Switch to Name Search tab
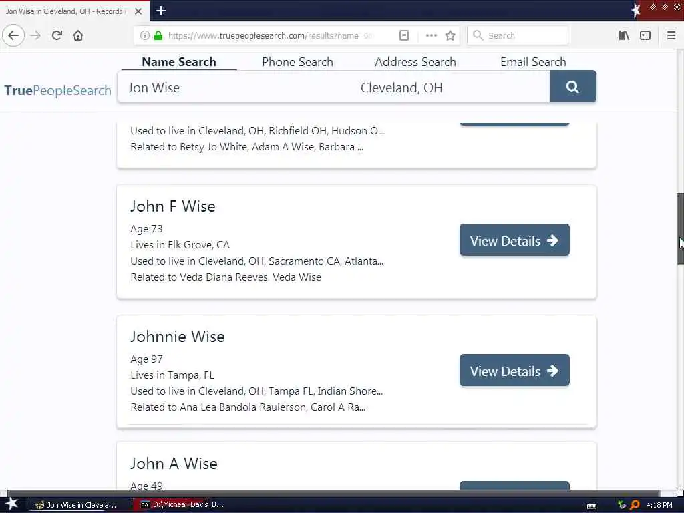The height and width of the screenshot is (513, 684). [x=179, y=62]
